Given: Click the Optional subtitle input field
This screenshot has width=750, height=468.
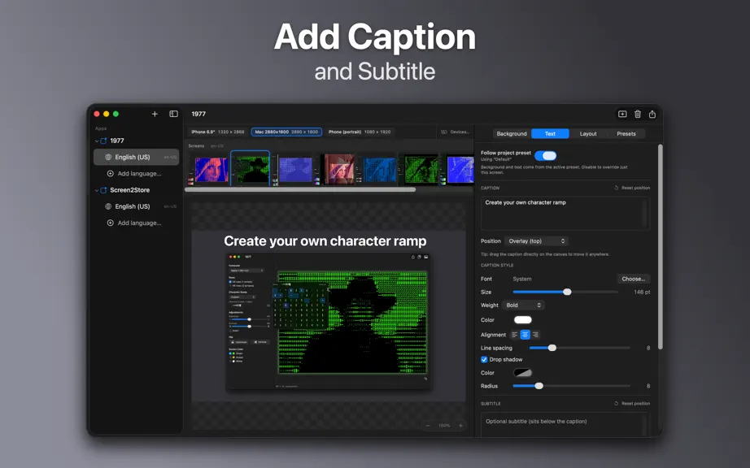Looking at the screenshot, I should [565, 425].
